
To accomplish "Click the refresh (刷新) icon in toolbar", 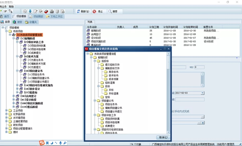I will pos(78,12).
